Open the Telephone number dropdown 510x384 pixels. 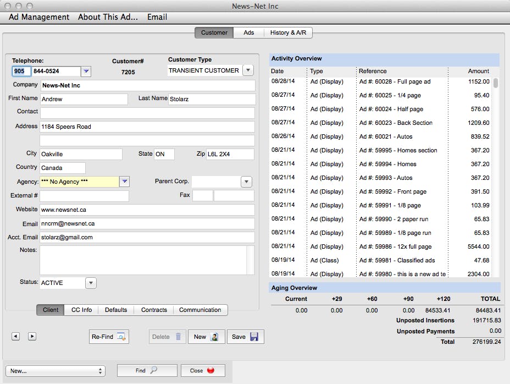point(86,72)
